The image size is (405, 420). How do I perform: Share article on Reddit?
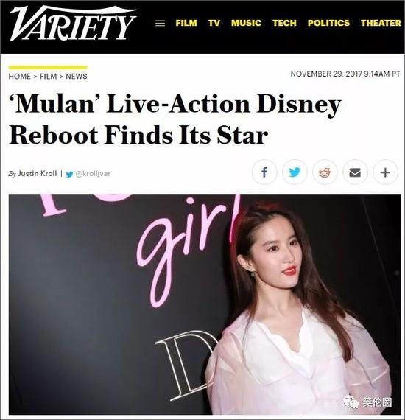325,172
